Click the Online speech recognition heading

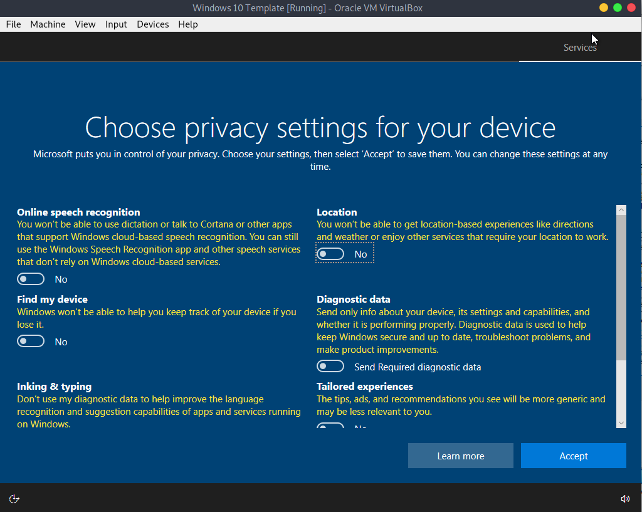(x=78, y=212)
